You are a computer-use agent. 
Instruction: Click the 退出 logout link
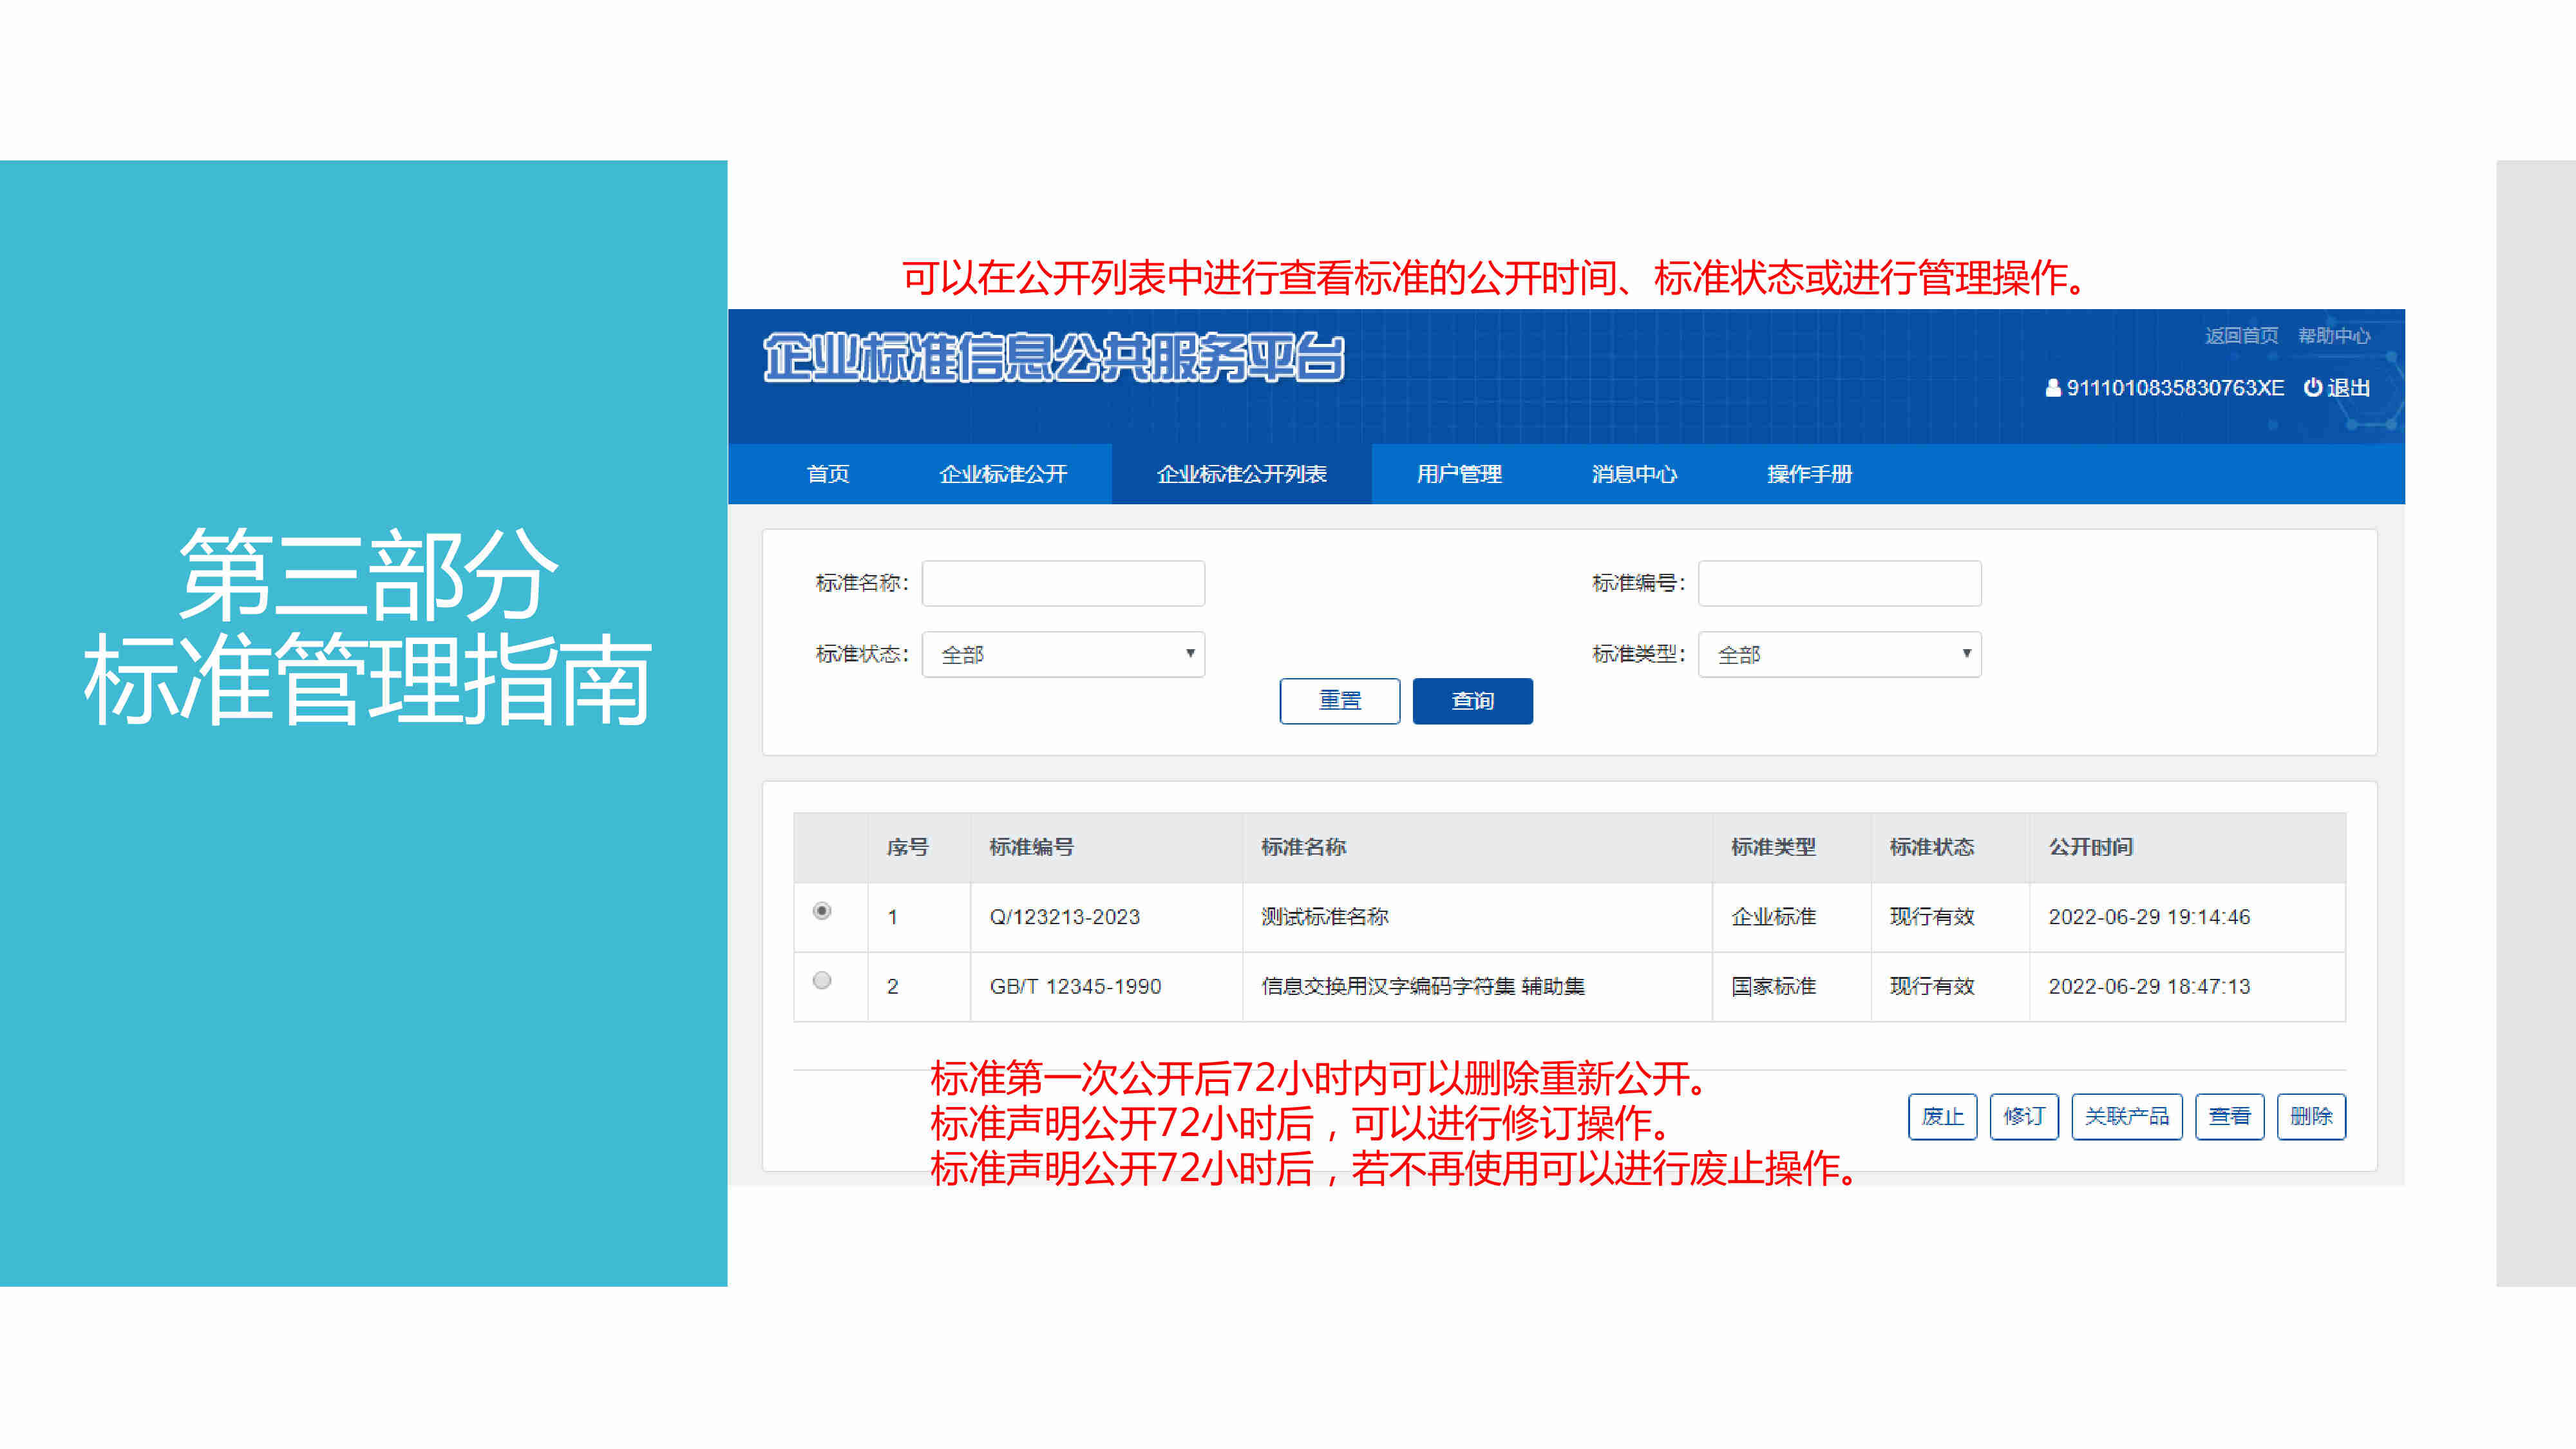click(x=2348, y=388)
